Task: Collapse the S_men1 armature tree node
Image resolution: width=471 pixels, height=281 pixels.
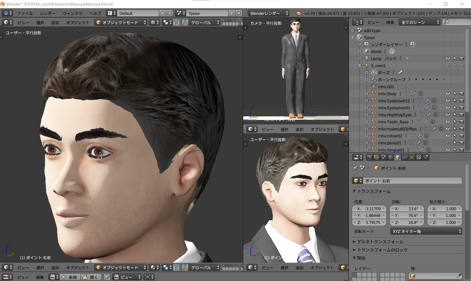Action: point(360,65)
